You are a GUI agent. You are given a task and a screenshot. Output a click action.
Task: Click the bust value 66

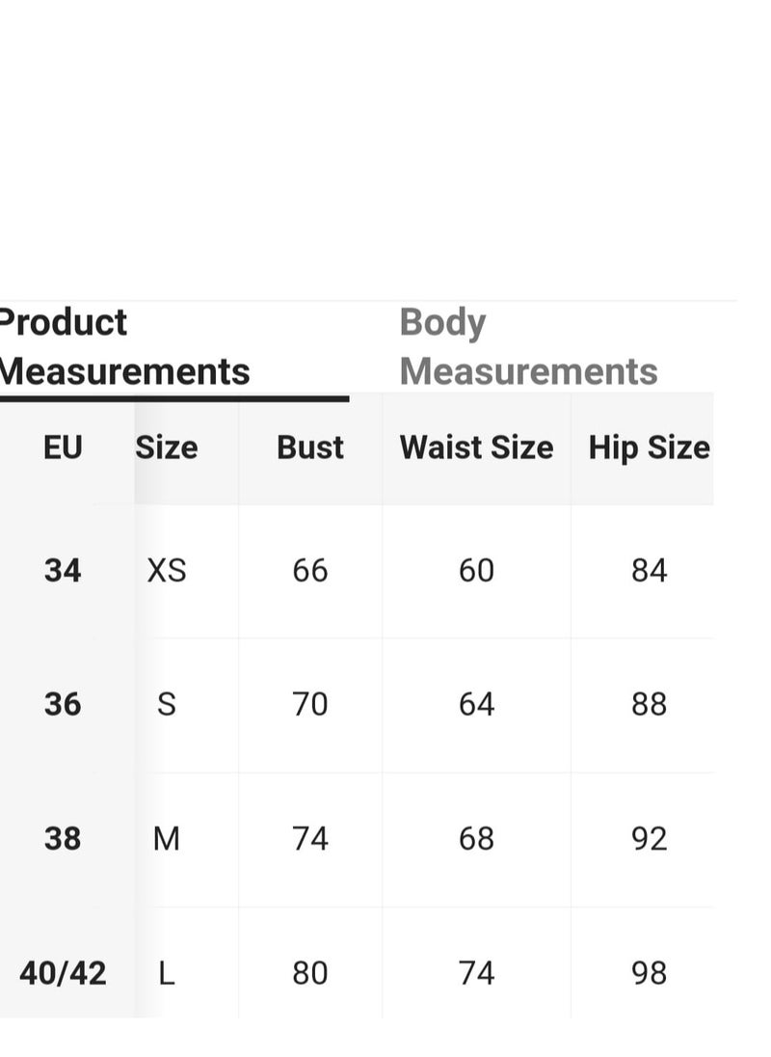[x=310, y=570]
